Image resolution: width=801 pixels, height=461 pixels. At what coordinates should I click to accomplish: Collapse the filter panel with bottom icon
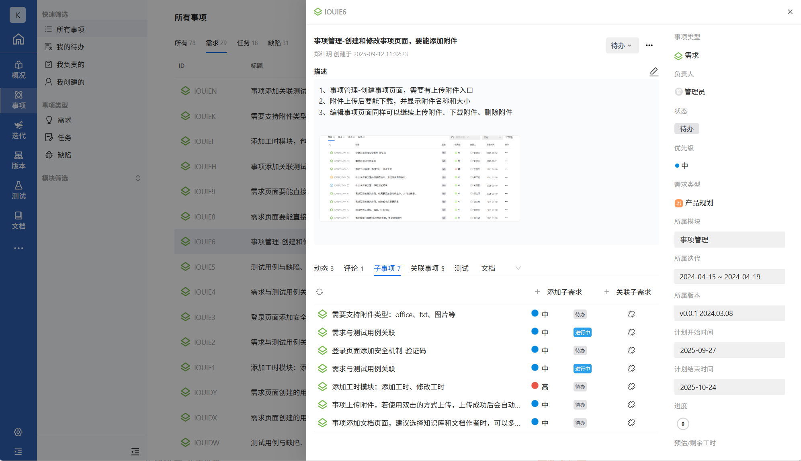pos(135,452)
